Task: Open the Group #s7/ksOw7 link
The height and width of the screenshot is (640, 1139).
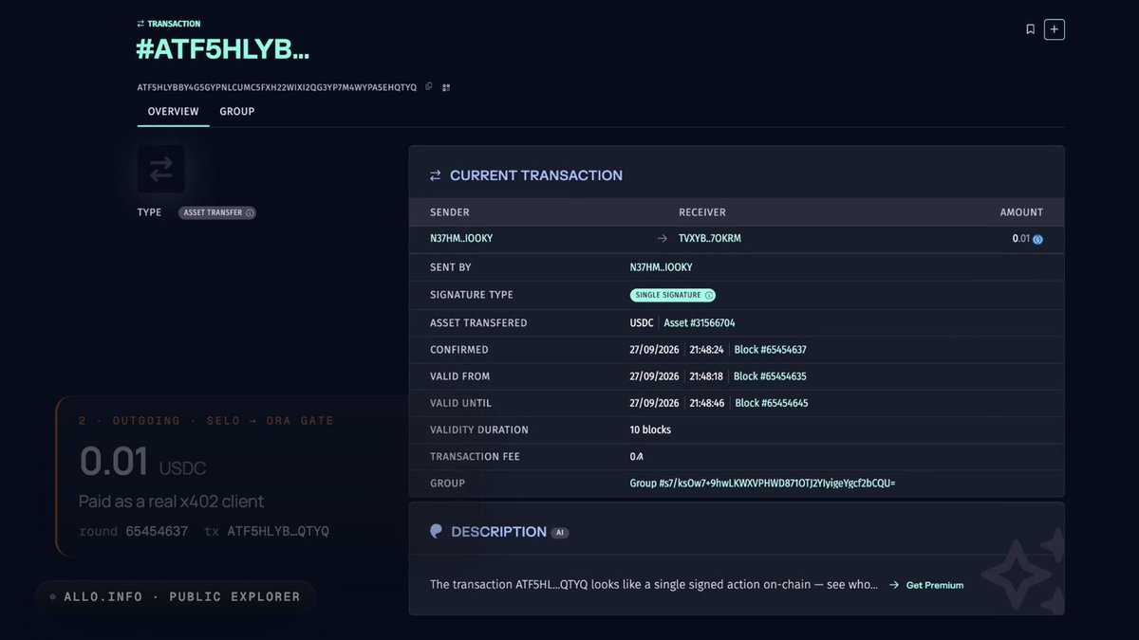Action: [763, 484]
